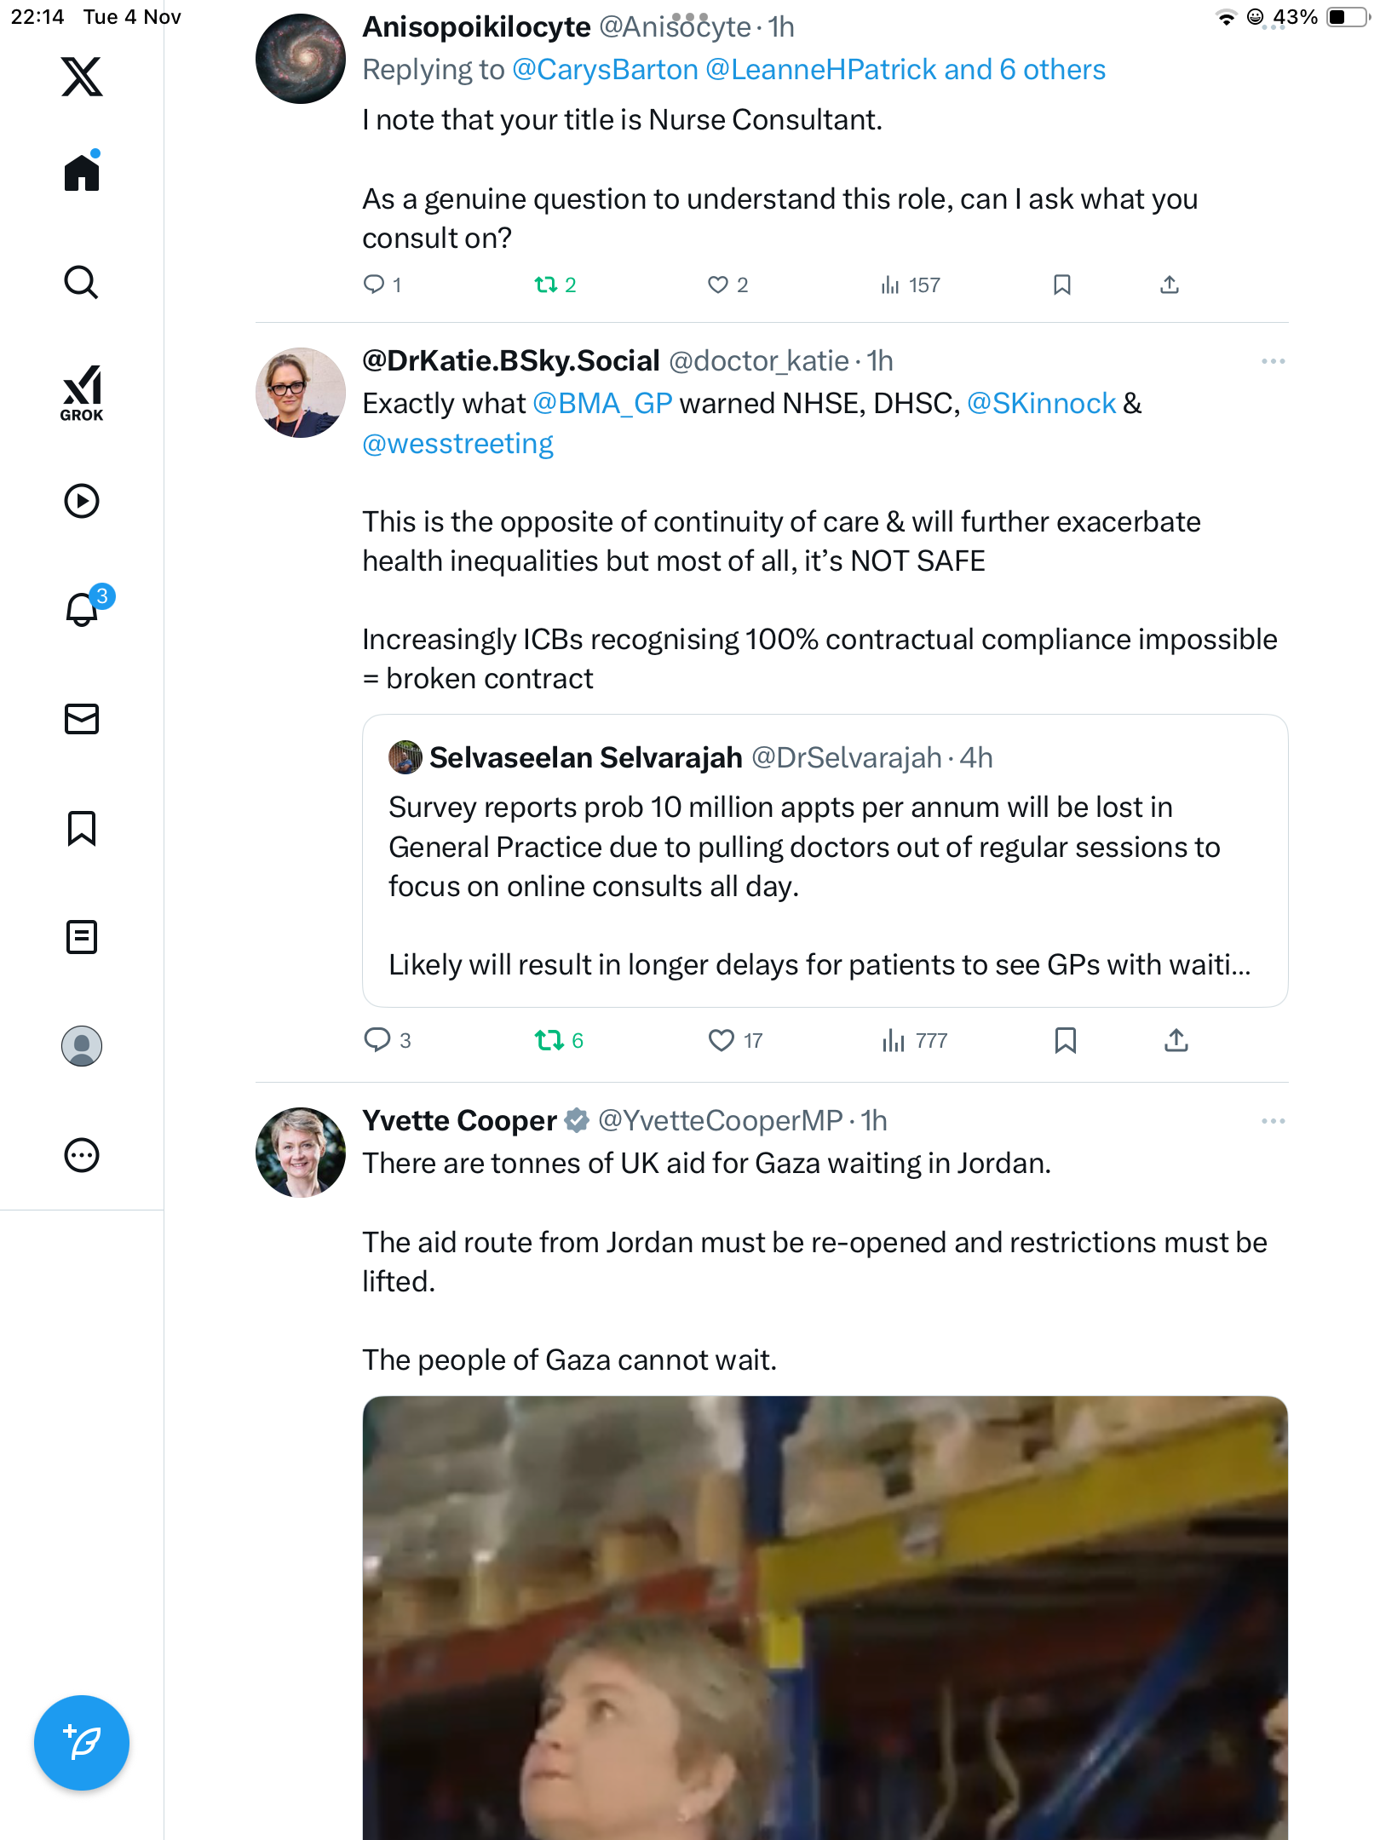Share DrKatie's post

pos(1176,1040)
